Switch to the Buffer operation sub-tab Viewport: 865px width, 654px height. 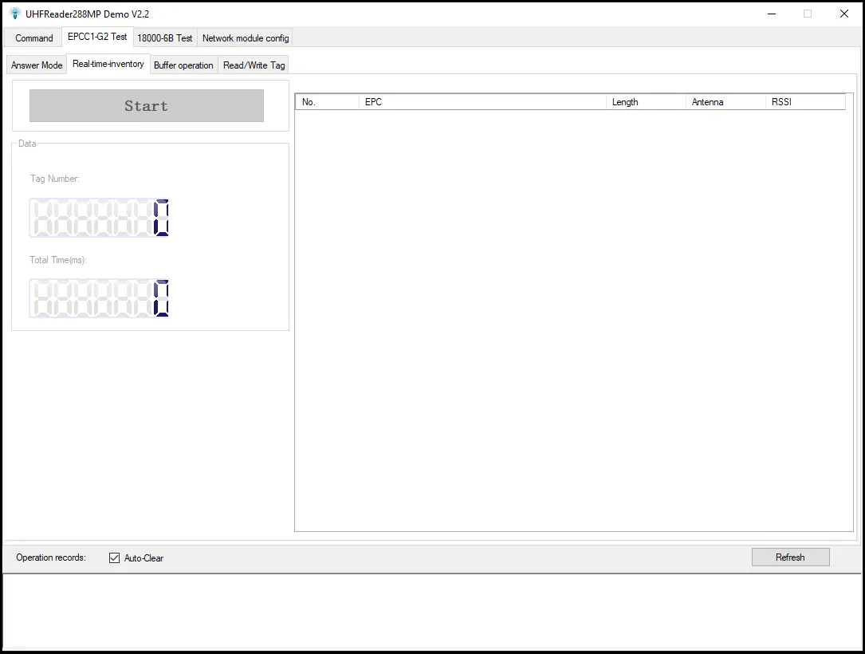click(183, 65)
